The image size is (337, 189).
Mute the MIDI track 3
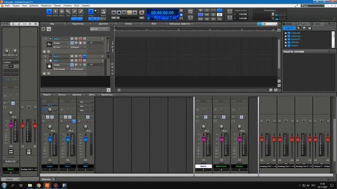click(72, 61)
